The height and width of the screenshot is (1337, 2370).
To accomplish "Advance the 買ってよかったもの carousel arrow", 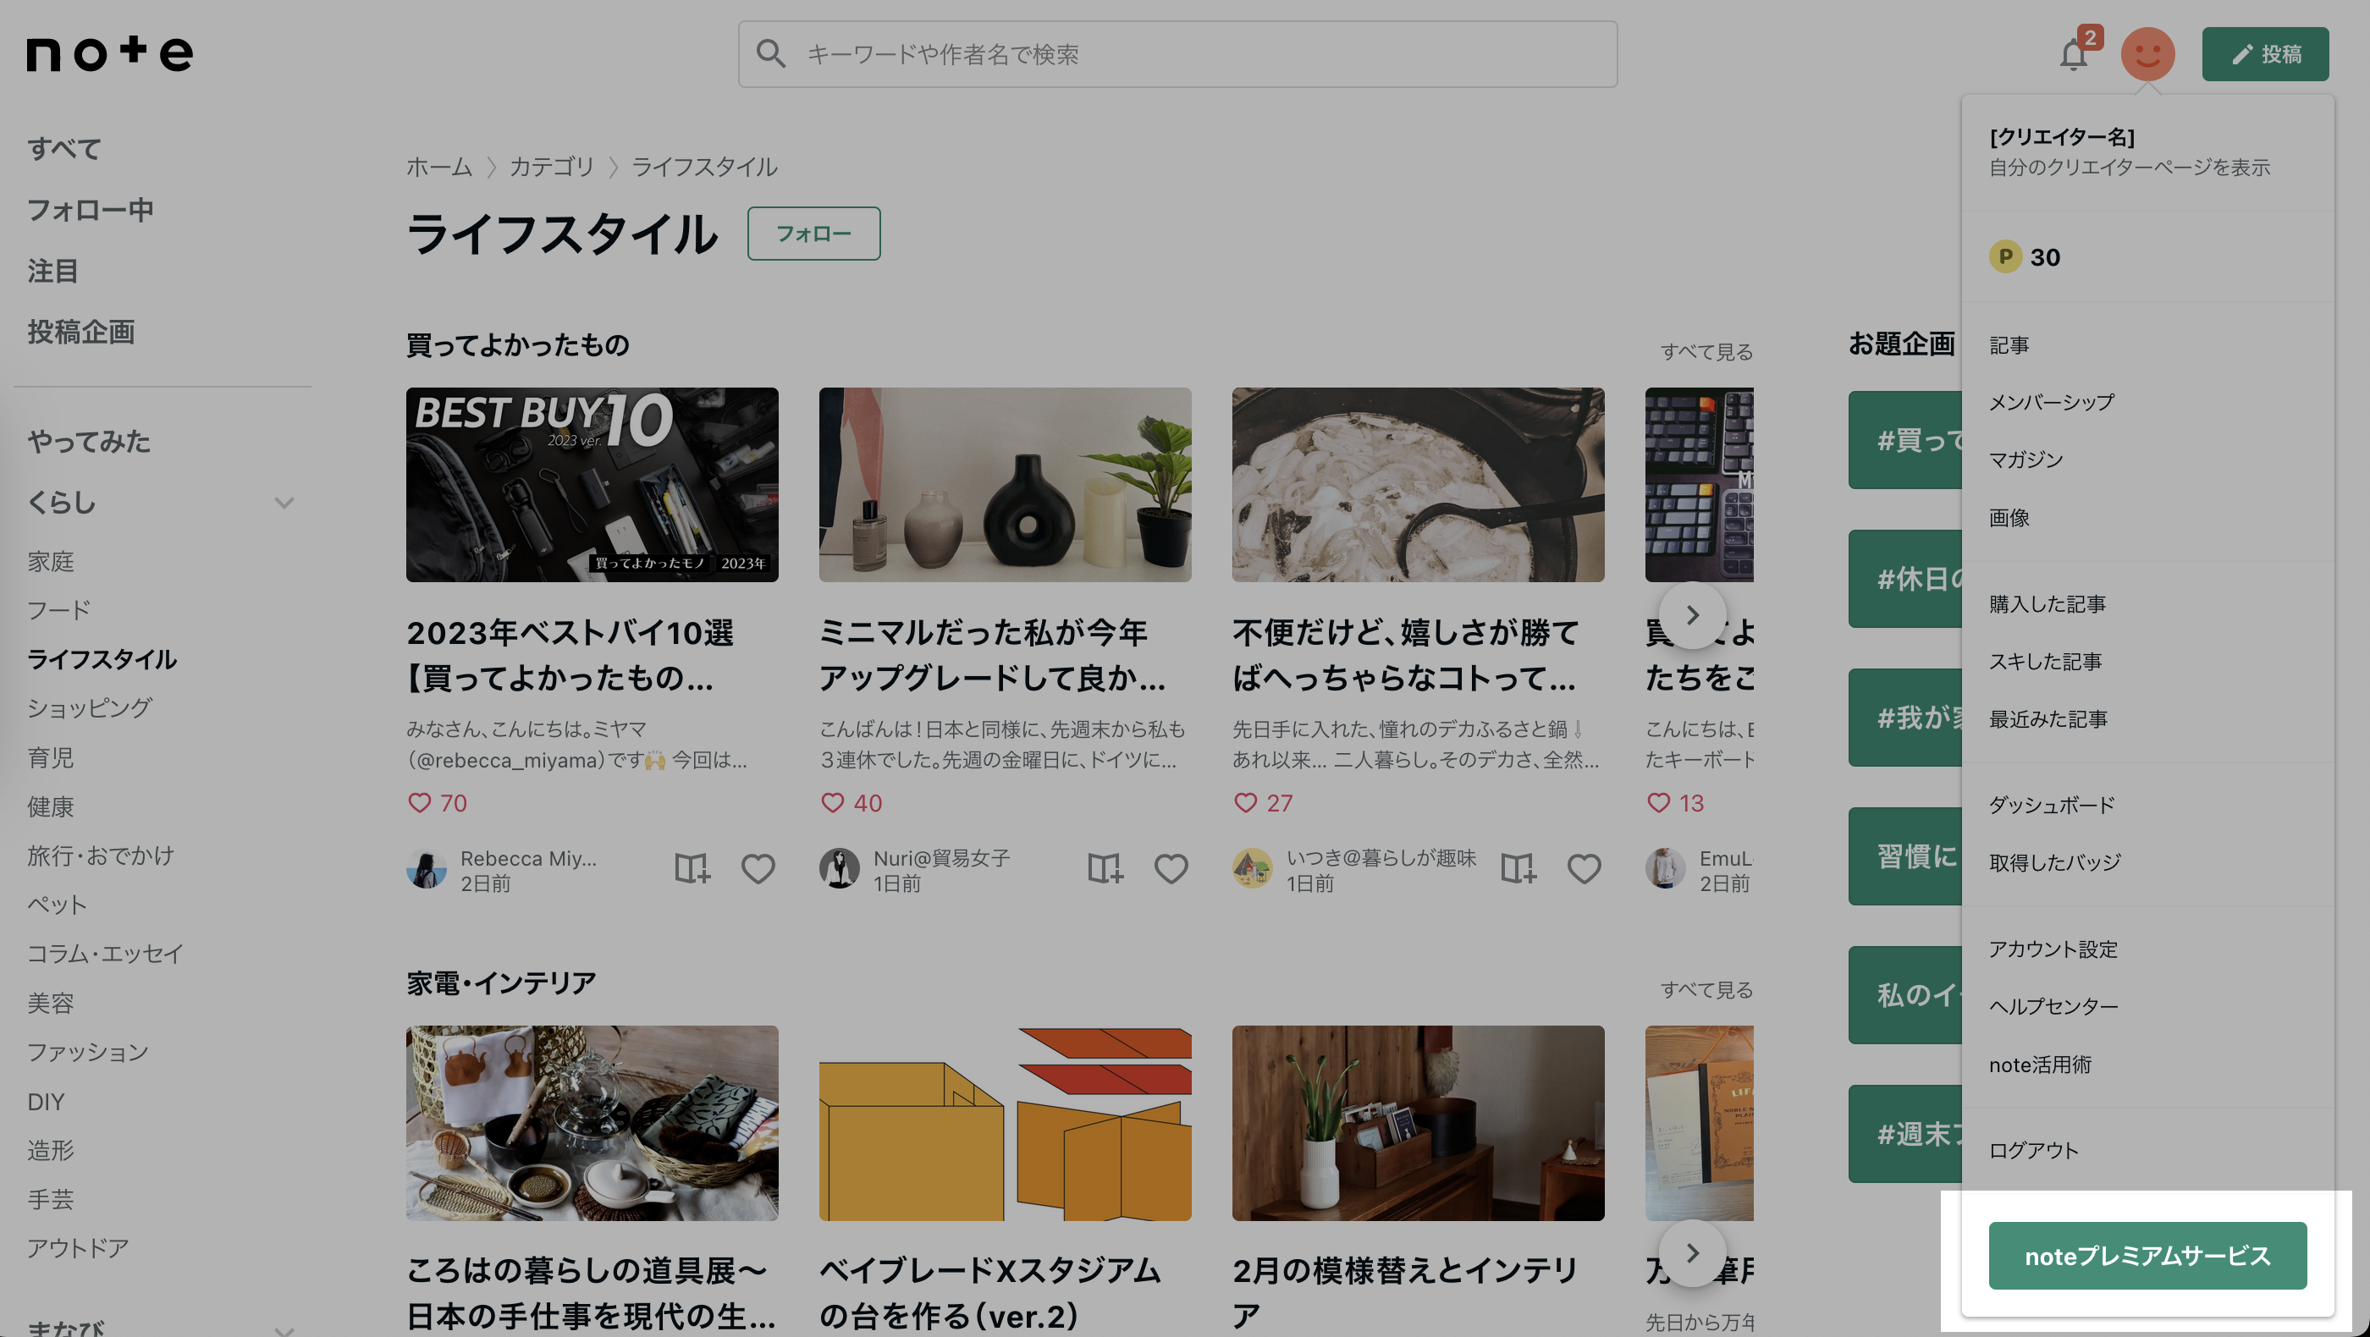I will tap(1693, 614).
